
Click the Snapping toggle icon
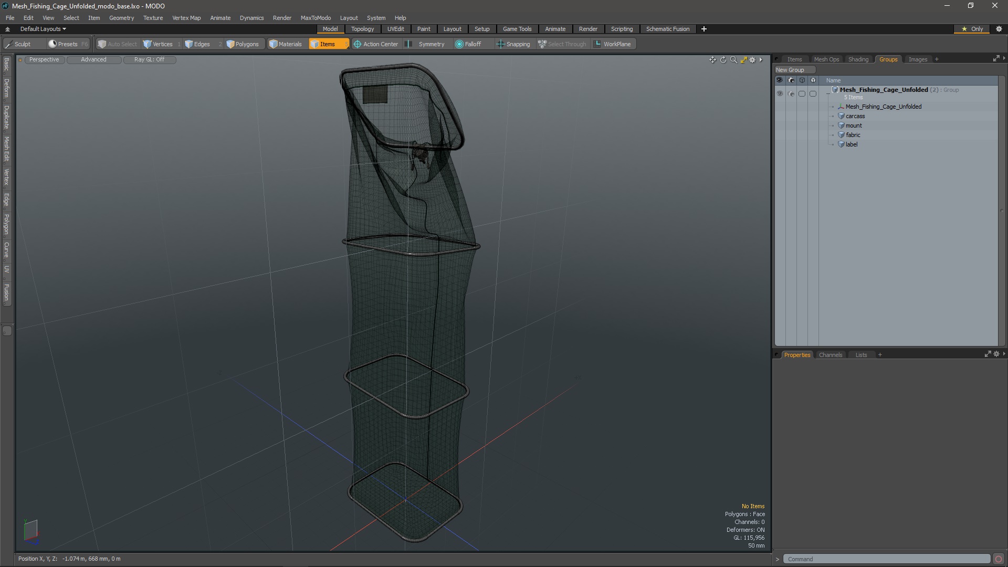click(x=498, y=44)
